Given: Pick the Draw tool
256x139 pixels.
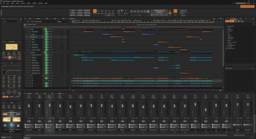Looking at the screenshot, I should pos(110,12).
